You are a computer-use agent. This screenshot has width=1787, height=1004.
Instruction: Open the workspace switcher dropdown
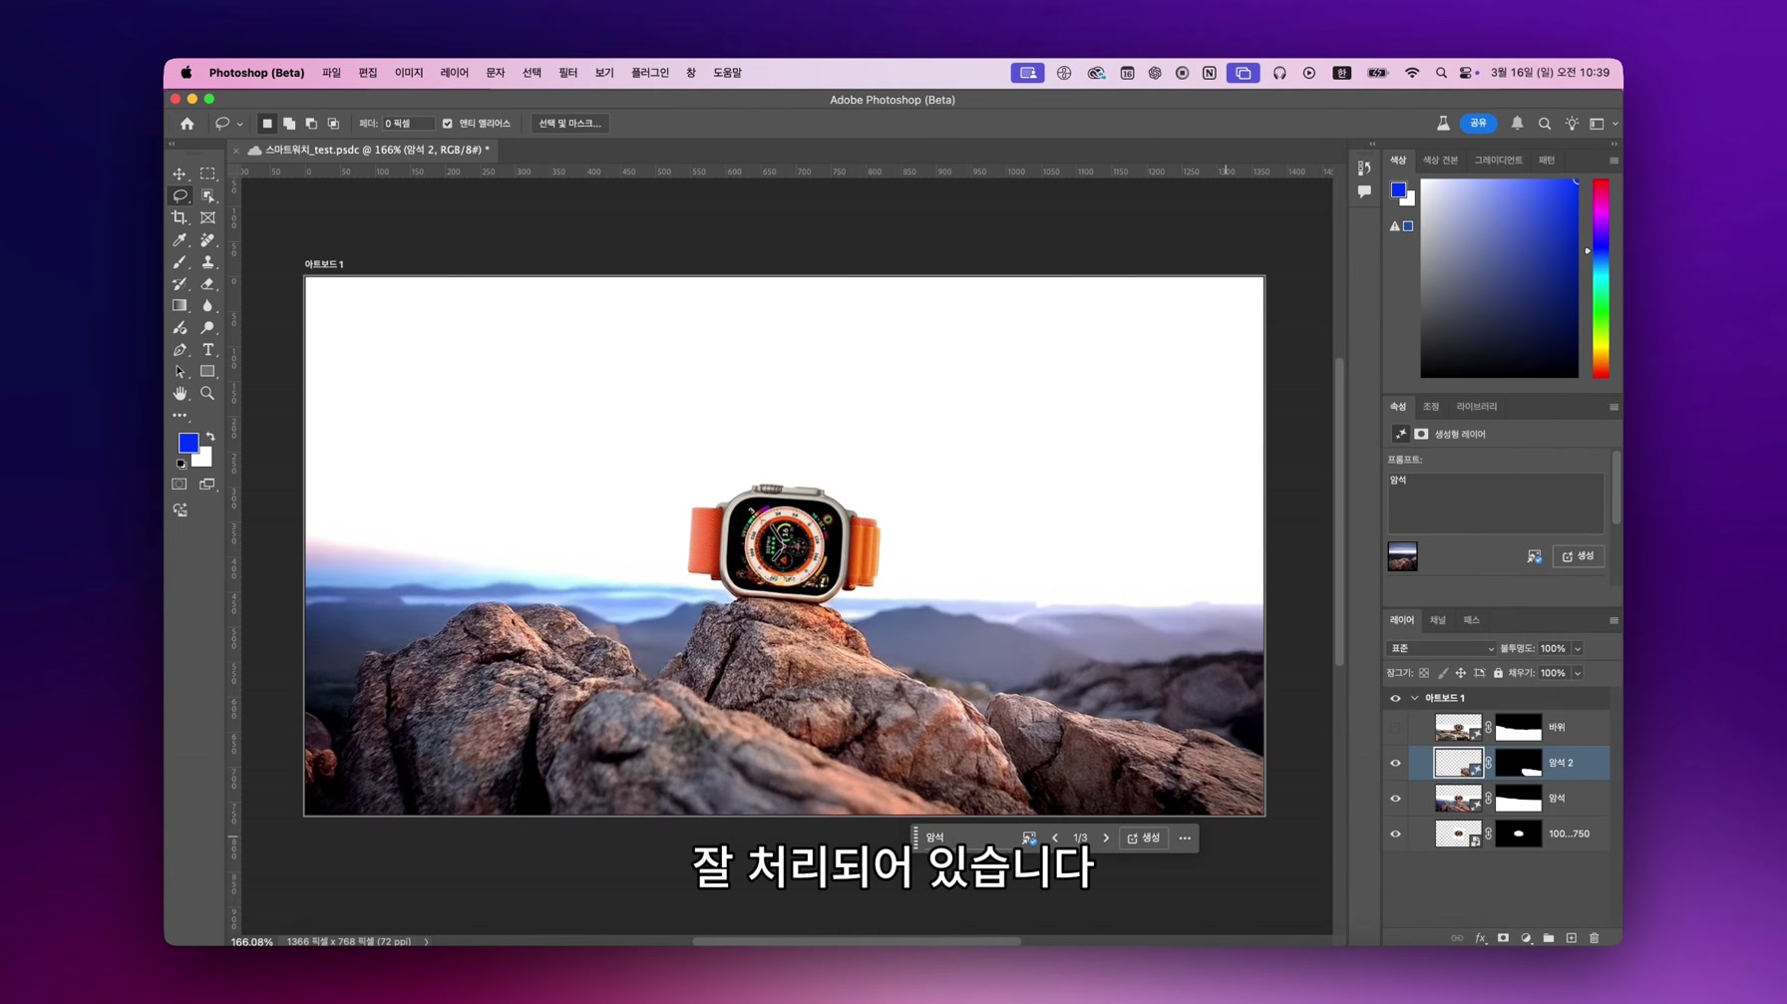click(x=1603, y=124)
